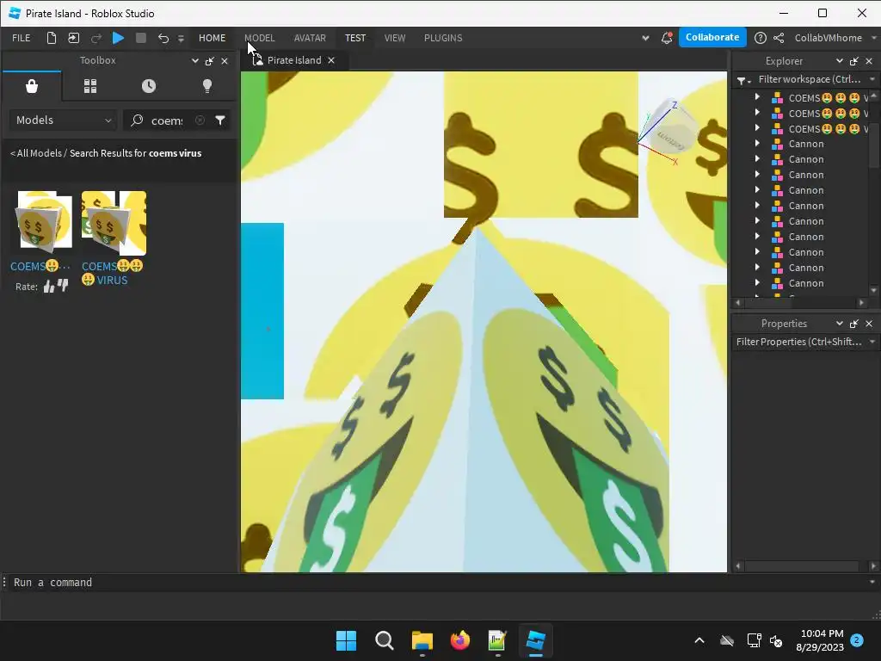
Task: Open Firefox from the taskbar
Action: (x=459, y=640)
